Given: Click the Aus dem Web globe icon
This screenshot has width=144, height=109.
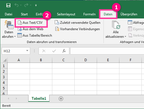Looking at the screenshot, I should tap(20, 29).
